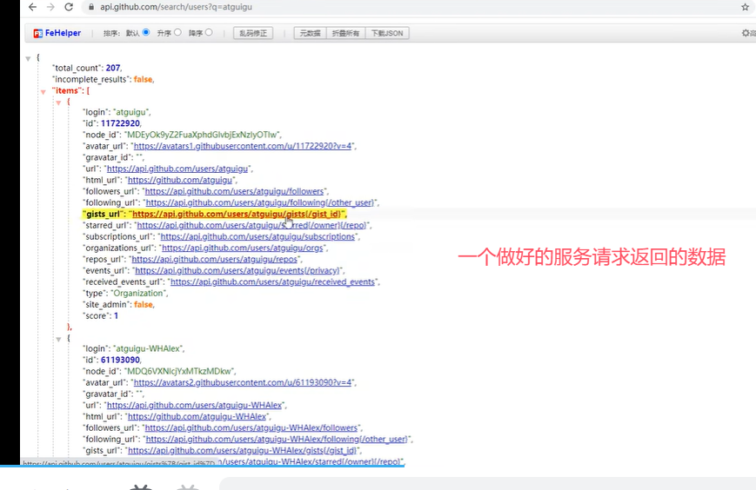Collapse the root JSON object triangle

tap(28, 59)
